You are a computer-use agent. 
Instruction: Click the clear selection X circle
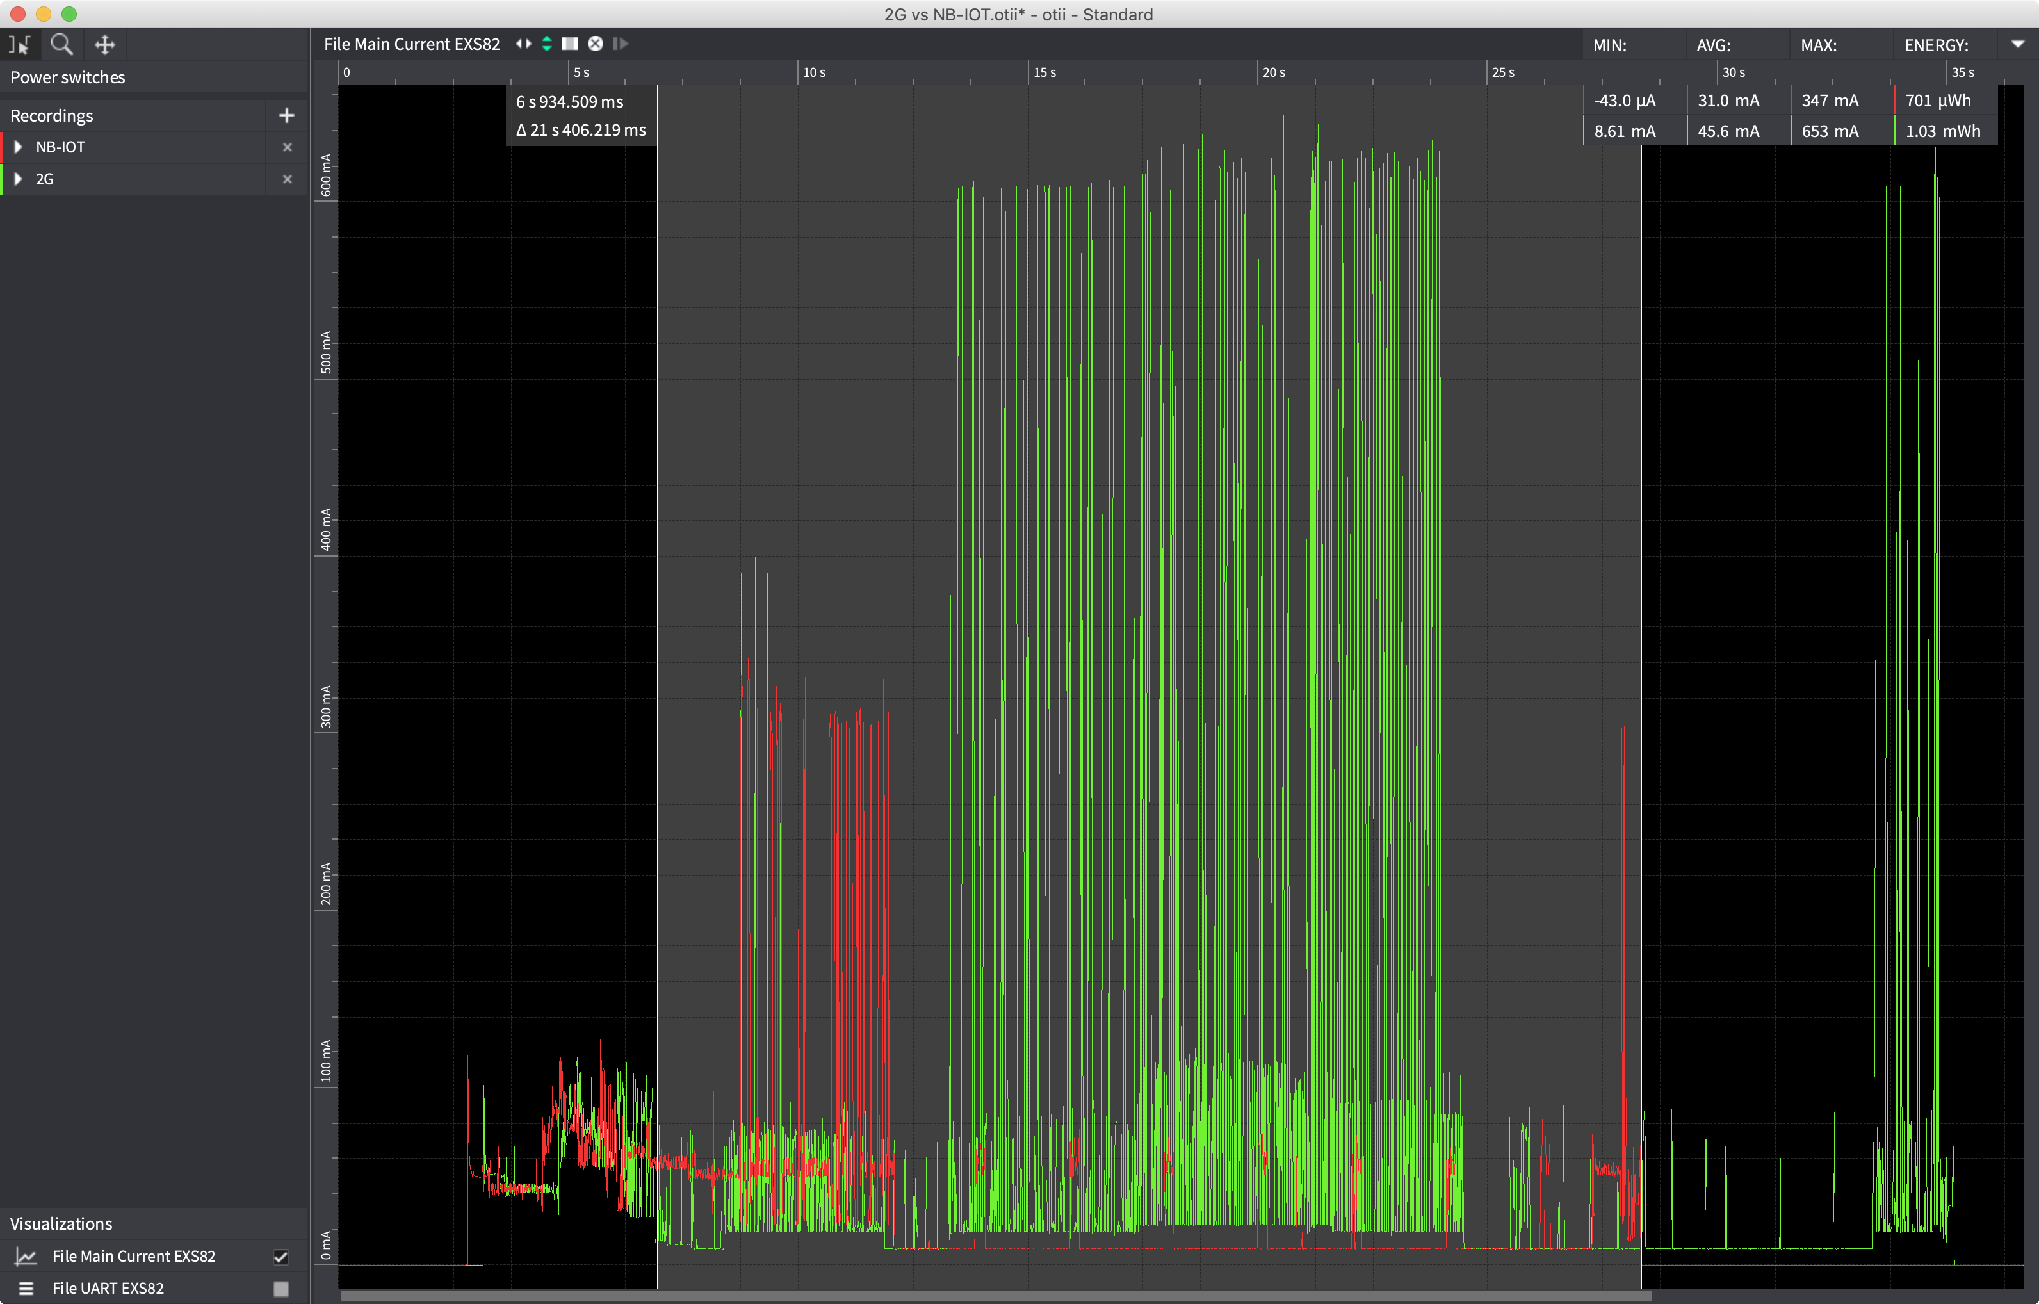click(x=596, y=44)
